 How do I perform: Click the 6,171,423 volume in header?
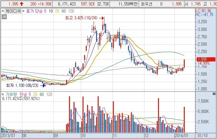pyautogui.click(x=67, y=4)
